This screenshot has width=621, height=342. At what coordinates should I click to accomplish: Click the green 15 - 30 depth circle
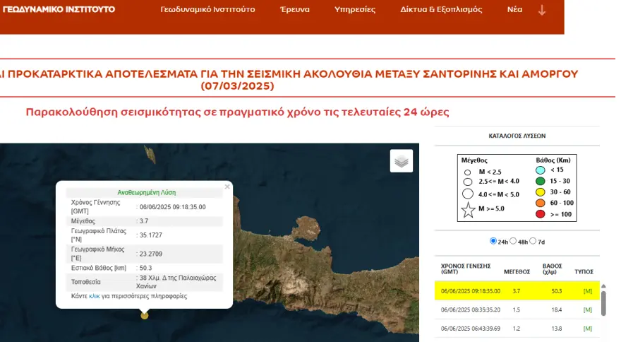539,181
